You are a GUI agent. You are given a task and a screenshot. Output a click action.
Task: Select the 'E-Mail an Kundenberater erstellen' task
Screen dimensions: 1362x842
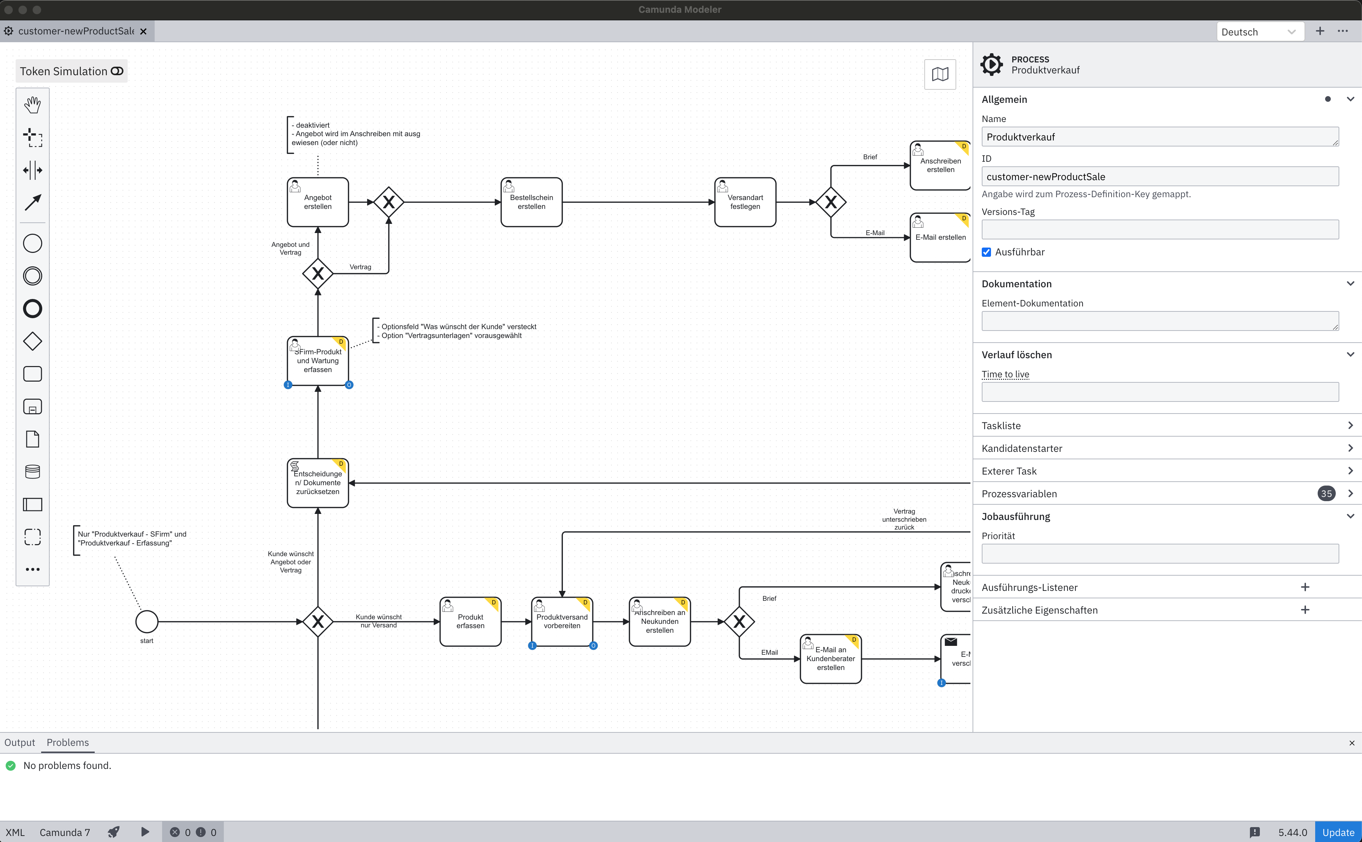tap(831, 659)
